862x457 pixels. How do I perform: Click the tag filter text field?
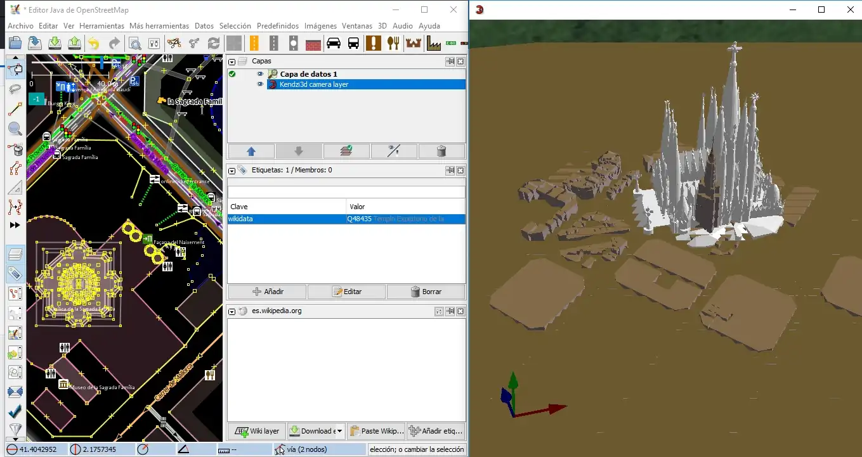346,191
